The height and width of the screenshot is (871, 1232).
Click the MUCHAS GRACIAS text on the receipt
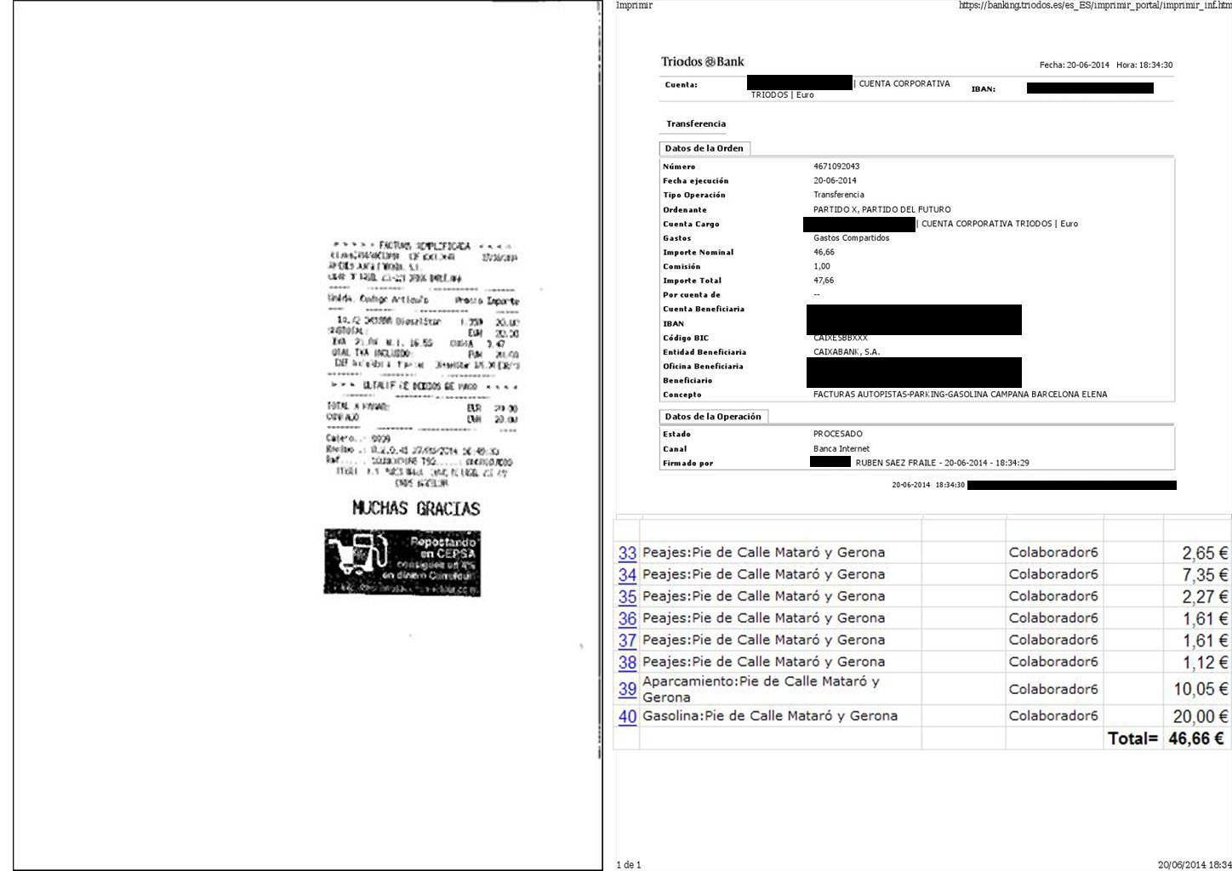(416, 508)
